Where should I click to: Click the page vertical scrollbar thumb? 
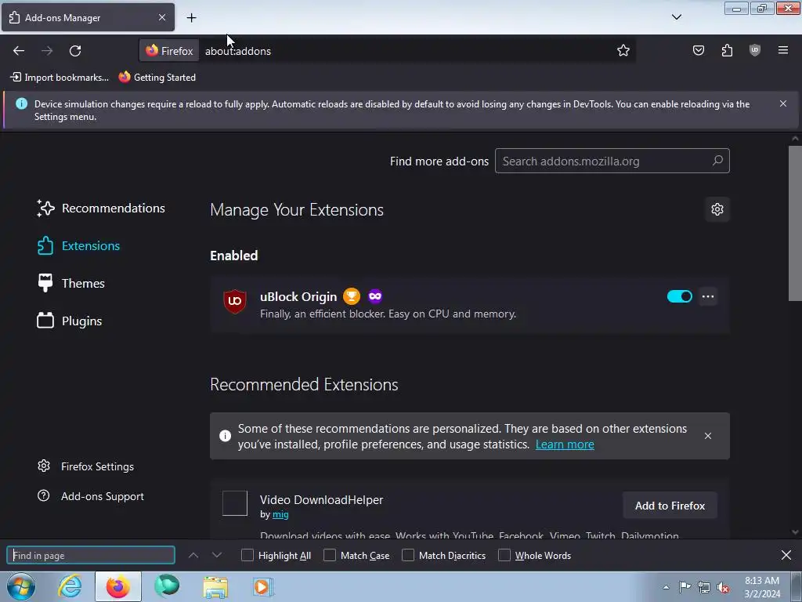coord(795,223)
